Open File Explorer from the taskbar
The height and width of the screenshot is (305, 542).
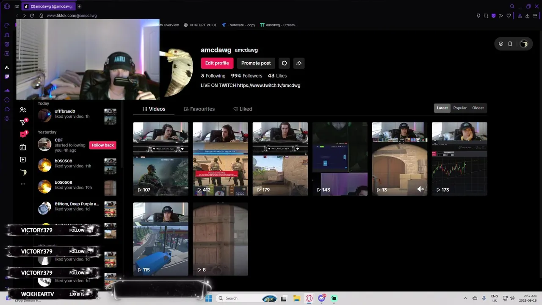[297, 298]
